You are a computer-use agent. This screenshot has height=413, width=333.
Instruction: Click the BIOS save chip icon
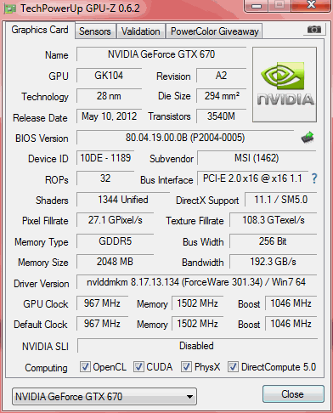pos(308,138)
